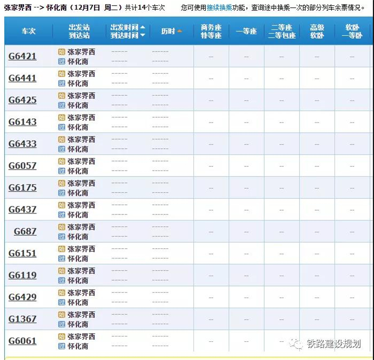Click the 12月7日 周二 date text
This screenshot has width=374, height=360.
point(97,7)
